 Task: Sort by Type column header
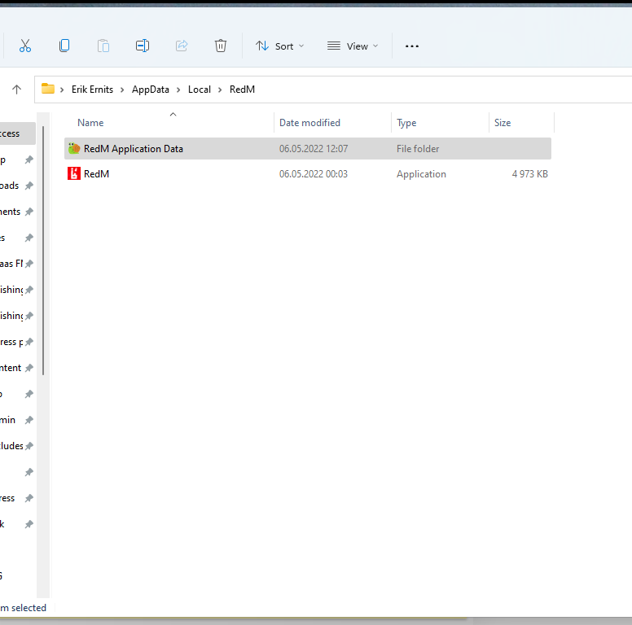[406, 123]
